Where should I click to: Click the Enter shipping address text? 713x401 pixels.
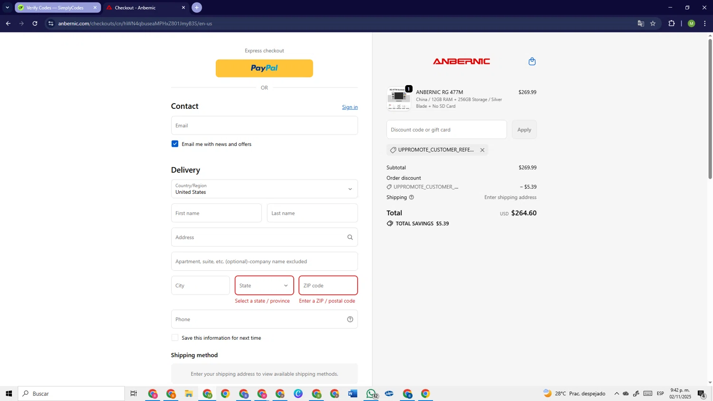point(511,197)
